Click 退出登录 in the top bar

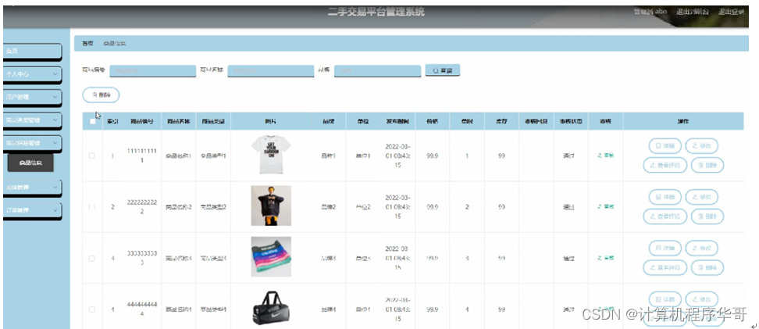tap(731, 12)
